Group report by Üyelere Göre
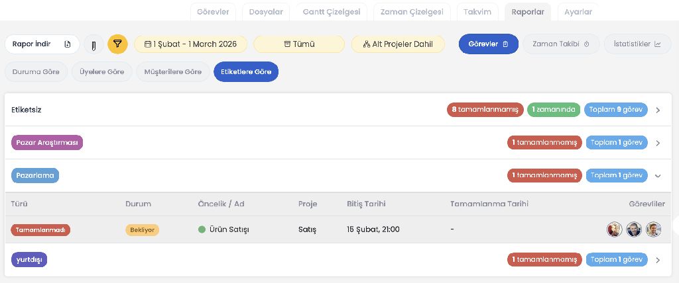 click(101, 72)
